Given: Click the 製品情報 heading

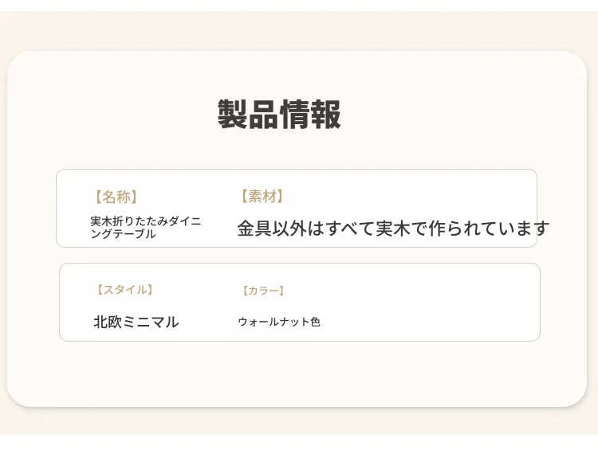Looking at the screenshot, I should (279, 115).
